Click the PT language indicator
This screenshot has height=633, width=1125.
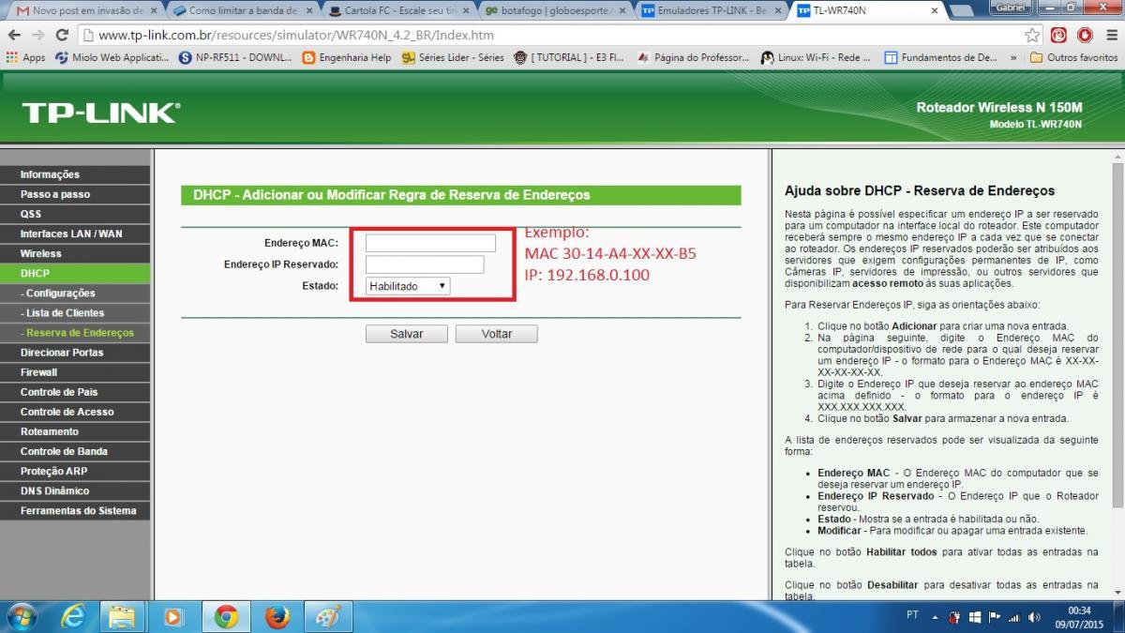pyautogui.click(x=912, y=616)
